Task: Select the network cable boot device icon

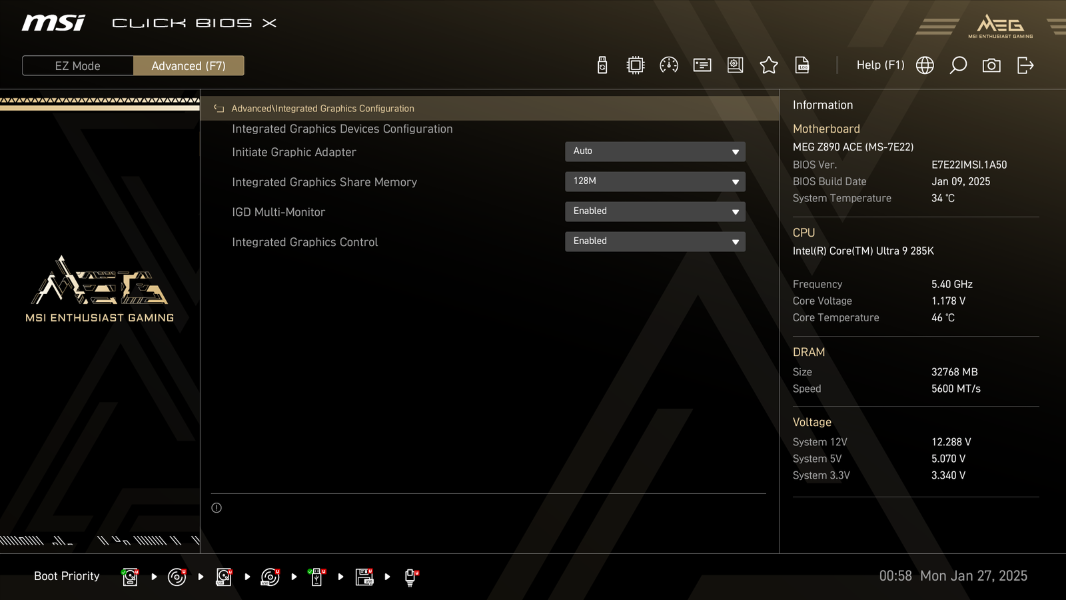Action: pyautogui.click(x=411, y=577)
